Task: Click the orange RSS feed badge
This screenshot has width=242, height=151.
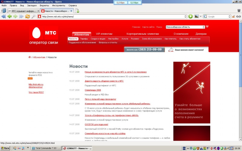Action: 30,78
